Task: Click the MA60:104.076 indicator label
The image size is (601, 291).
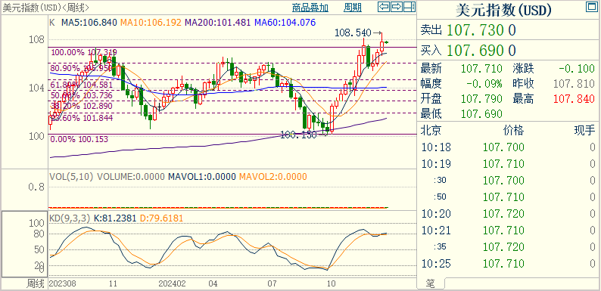Action: tap(285, 23)
